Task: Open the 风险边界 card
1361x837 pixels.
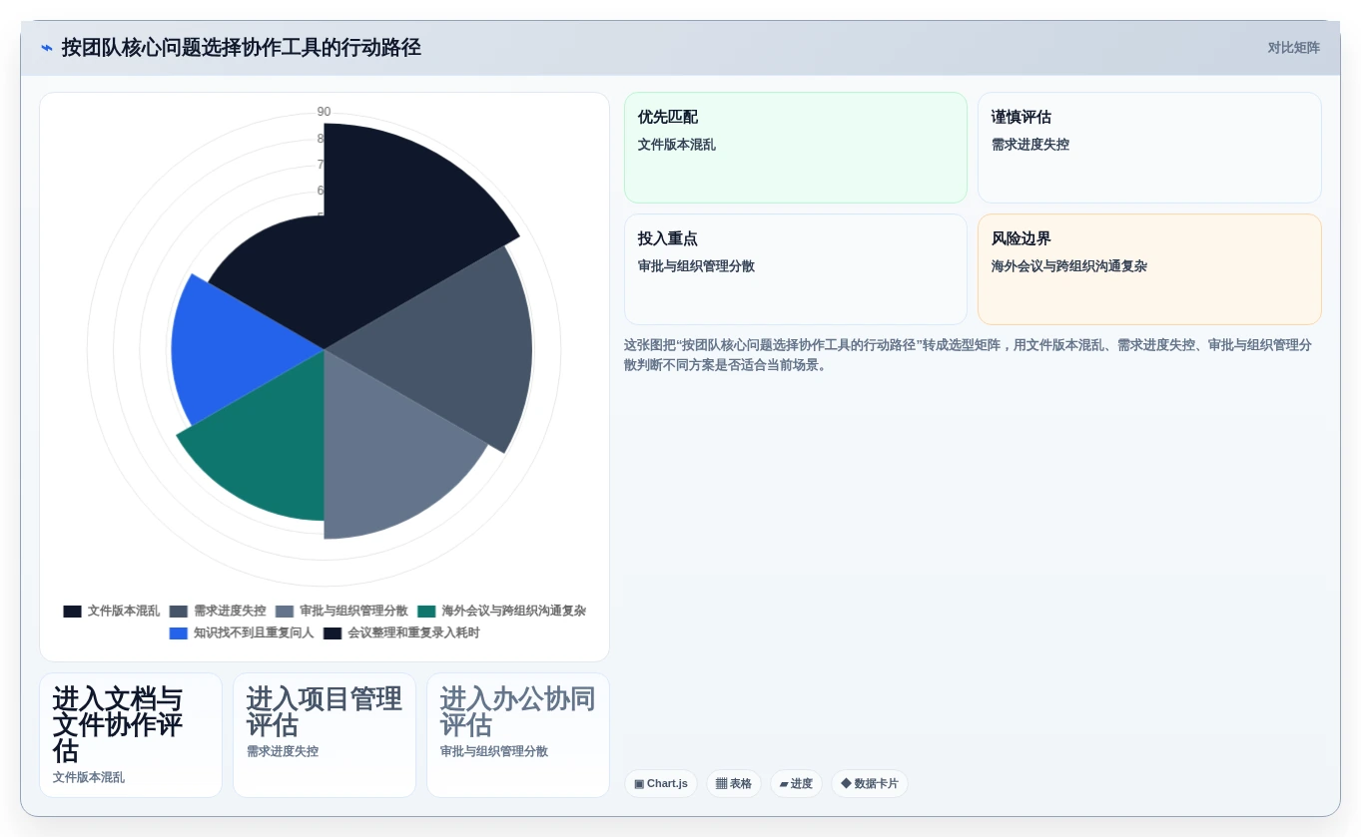Action: (x=1149, y=269)
